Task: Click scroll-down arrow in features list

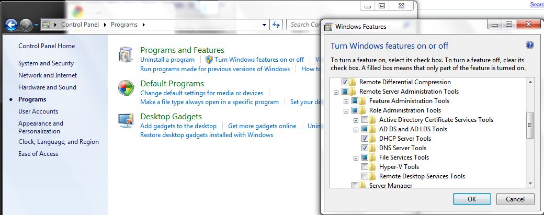Action: click(x=530, y=184)
